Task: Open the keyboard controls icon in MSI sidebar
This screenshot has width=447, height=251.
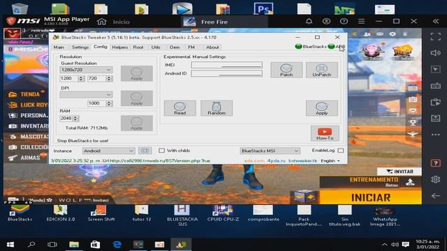Action: [435, 86]
